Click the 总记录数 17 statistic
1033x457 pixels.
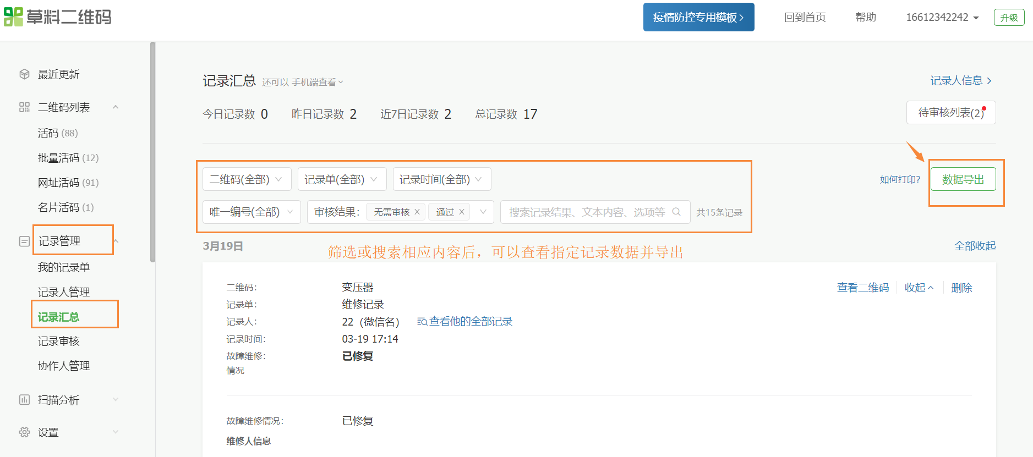506,114
